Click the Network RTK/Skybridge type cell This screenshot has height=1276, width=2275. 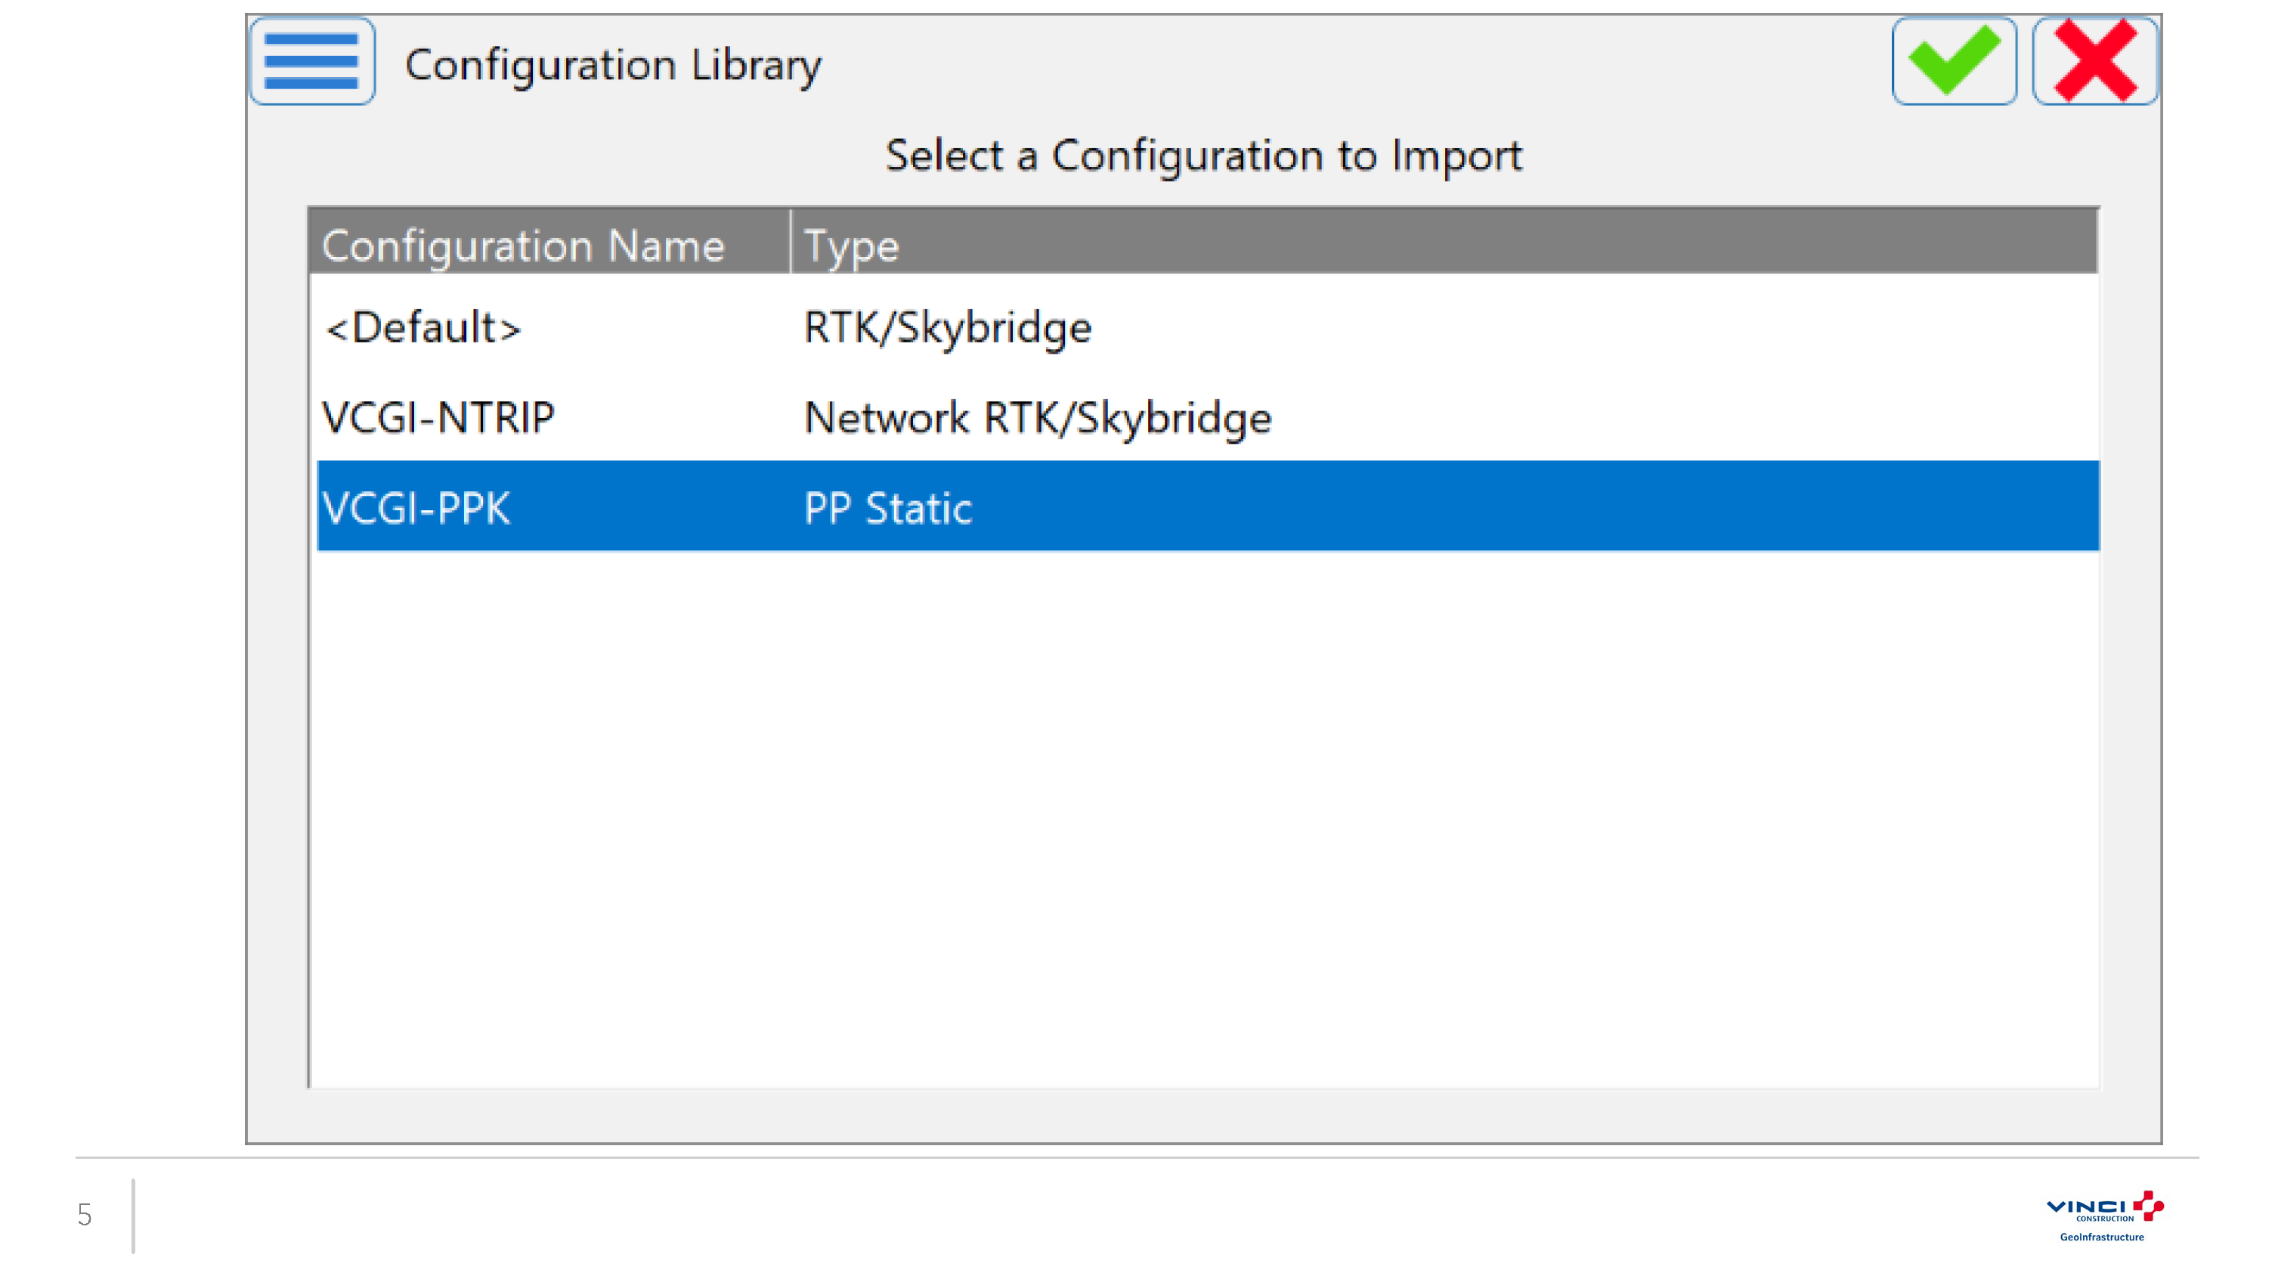click(x=1038, y=419)
